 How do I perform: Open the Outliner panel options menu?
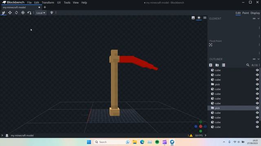click(x=254, y=59)
